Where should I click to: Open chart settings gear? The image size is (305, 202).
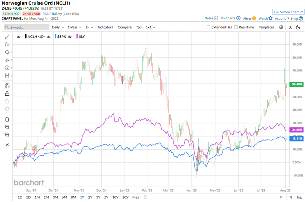point(281,27)
